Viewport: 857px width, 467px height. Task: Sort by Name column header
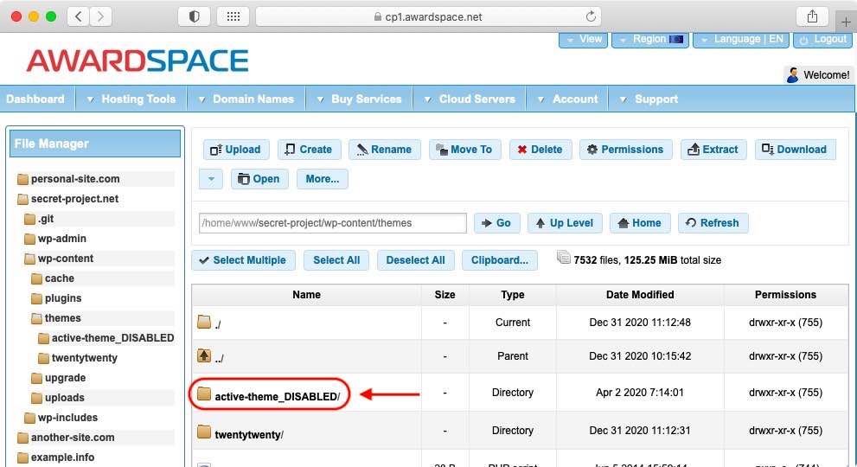[307, 295]
